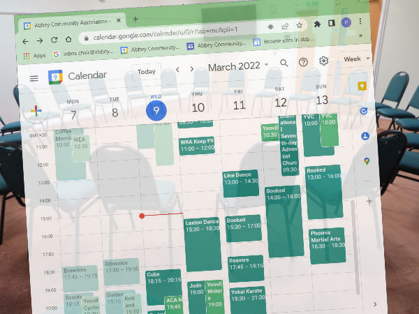Image resolution: width=419 pixels, height=314 pixels.
Task: Open Google Keep side panel icon
Action: (362, 87)
